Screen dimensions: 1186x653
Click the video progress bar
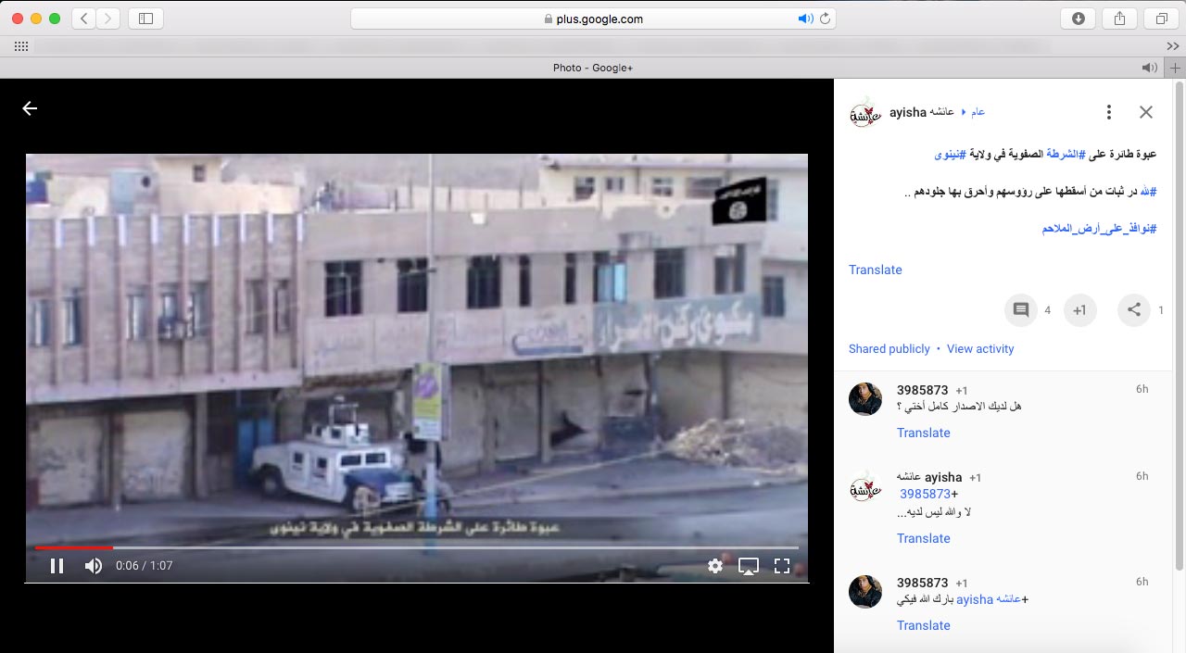417,547
